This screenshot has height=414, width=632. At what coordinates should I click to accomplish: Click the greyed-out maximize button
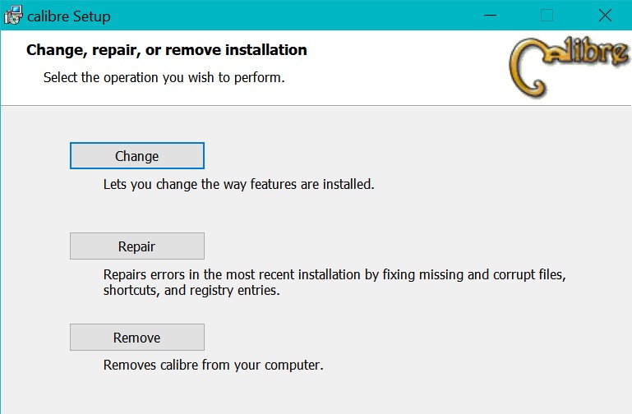coord(547,16)
